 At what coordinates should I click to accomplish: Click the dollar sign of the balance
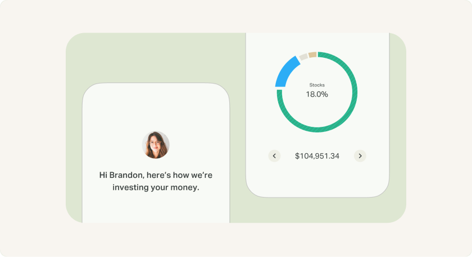pos(297,156)
